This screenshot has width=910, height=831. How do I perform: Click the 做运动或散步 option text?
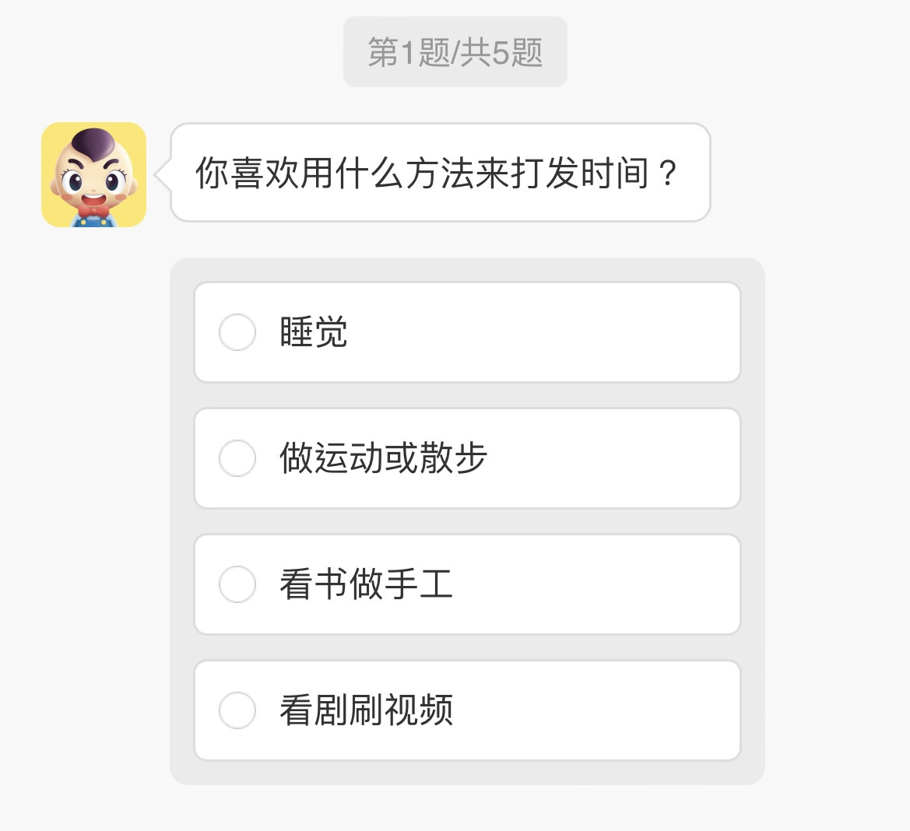coord(383,458)
